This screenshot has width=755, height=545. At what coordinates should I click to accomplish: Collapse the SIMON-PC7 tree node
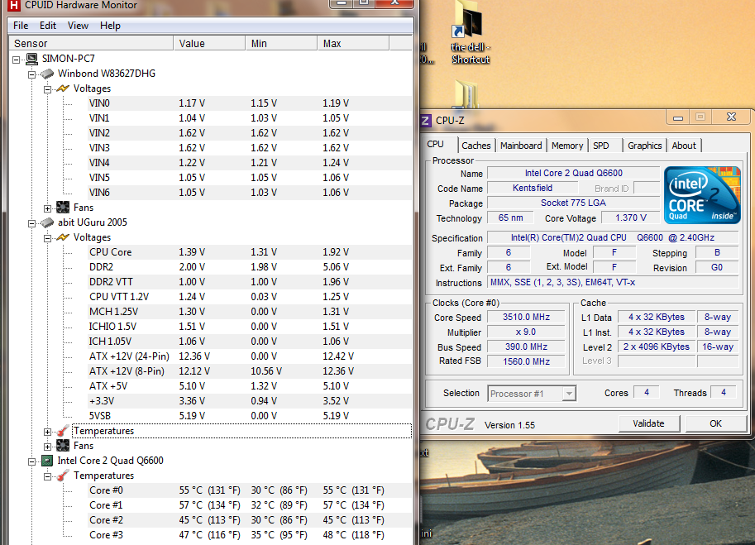coord(17,59)
